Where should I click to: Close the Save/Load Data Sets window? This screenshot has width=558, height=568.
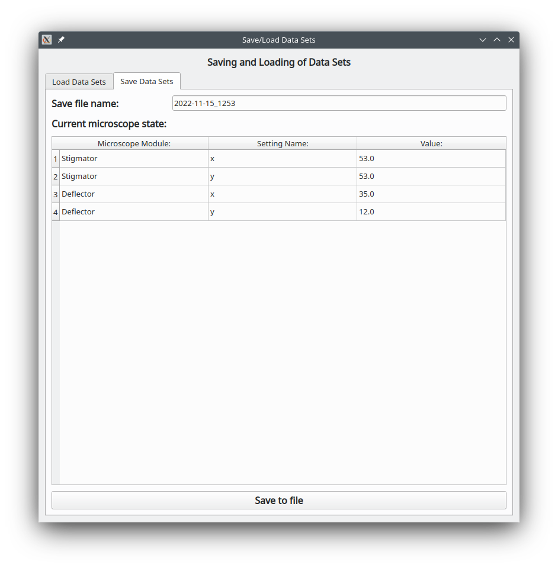tap(511, 40)
